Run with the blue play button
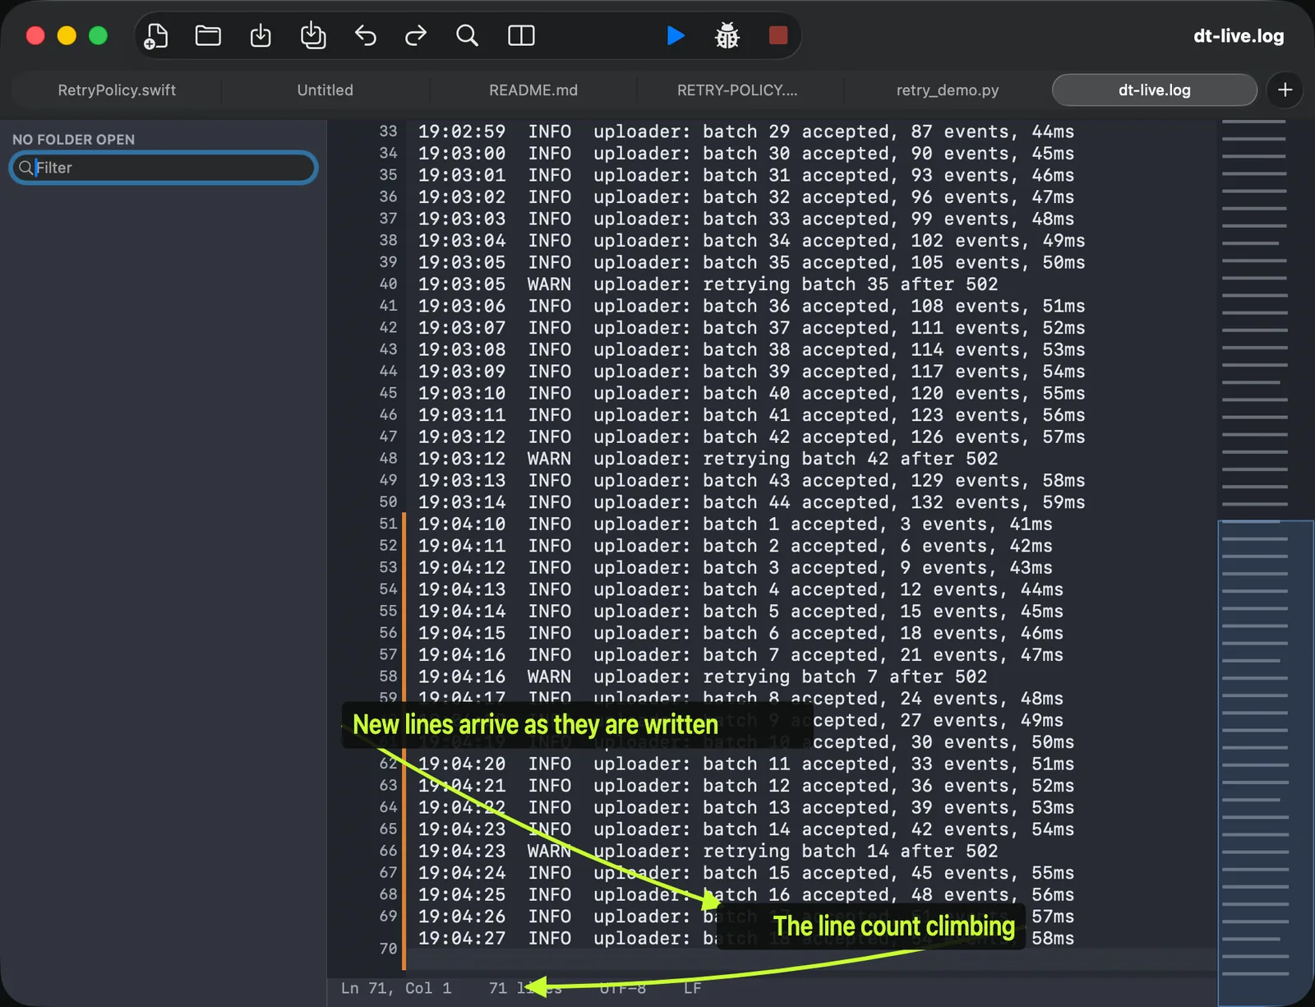1315x1007 pixels. pos(676,35)
